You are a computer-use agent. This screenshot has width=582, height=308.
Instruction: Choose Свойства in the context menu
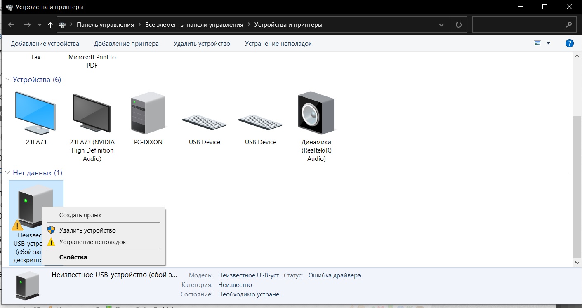click(x=73, y=257)
